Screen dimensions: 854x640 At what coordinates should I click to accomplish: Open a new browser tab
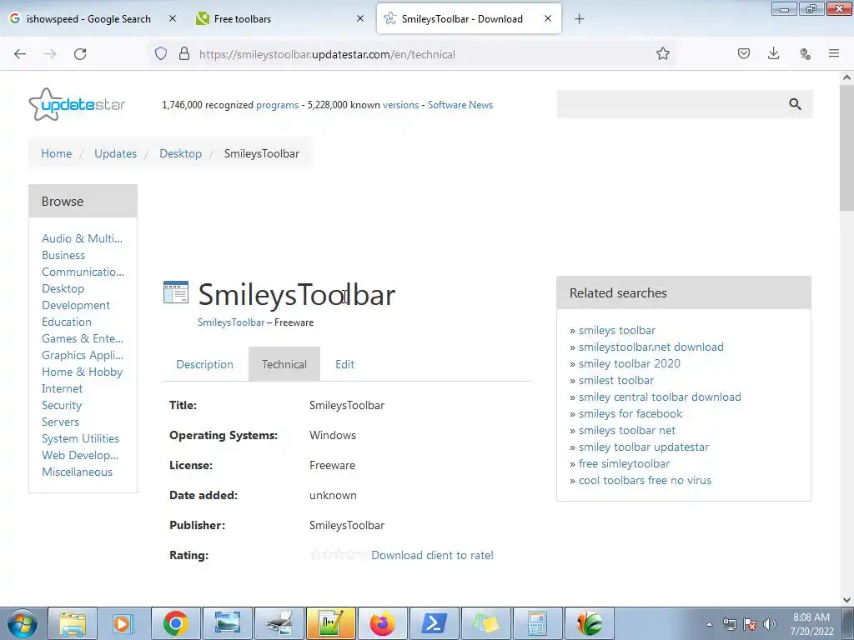[x=579, y=19]
